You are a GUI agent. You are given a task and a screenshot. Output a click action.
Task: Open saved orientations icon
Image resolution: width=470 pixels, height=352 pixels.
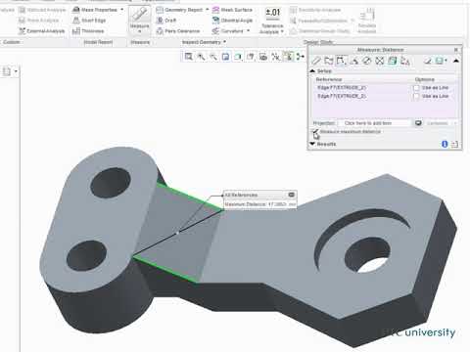pos(251,57)
